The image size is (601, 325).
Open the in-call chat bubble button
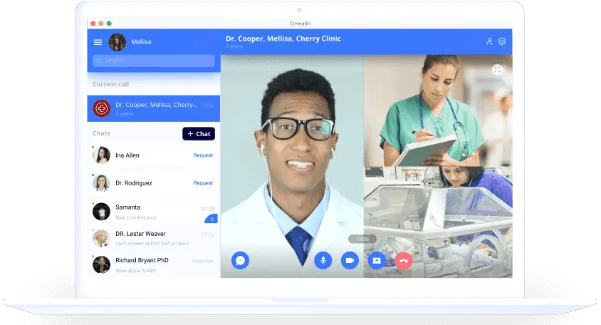(240, 260)
